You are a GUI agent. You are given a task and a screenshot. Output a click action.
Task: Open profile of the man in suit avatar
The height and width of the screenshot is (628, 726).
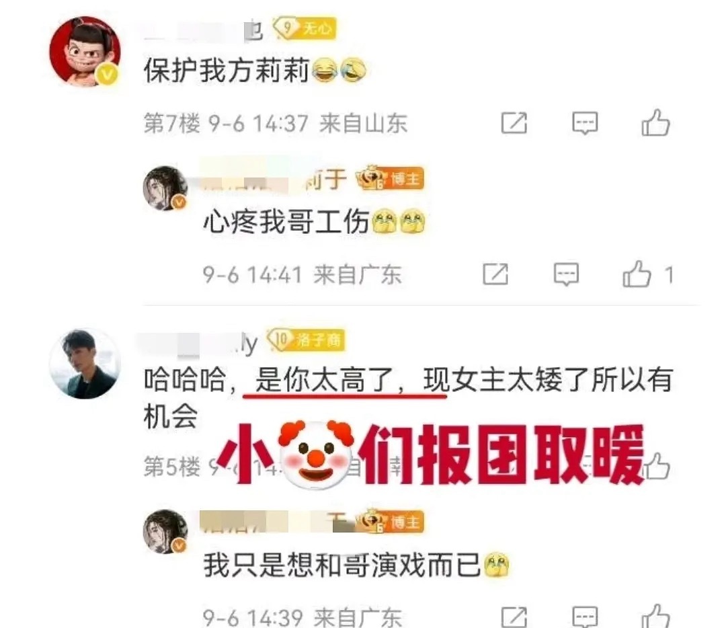click(85, 364)
